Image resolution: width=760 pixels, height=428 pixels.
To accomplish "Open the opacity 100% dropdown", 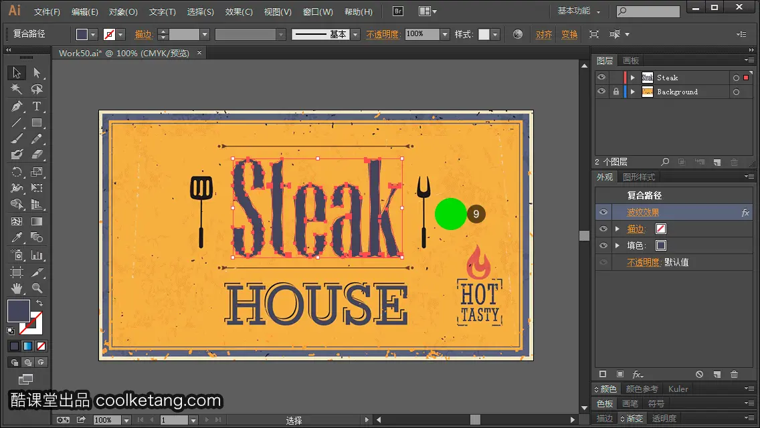I will click(x=445, y=34).
